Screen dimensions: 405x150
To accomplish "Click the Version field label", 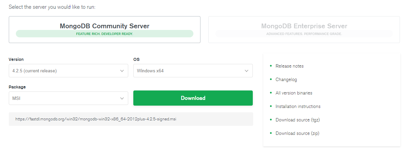I will (x=16, y=60).
